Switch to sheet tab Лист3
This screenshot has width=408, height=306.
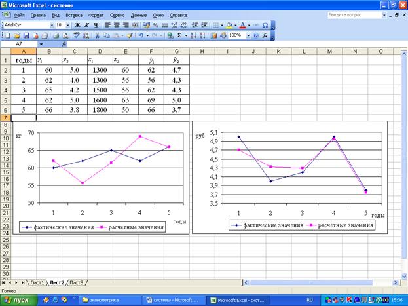coord(77,282)
